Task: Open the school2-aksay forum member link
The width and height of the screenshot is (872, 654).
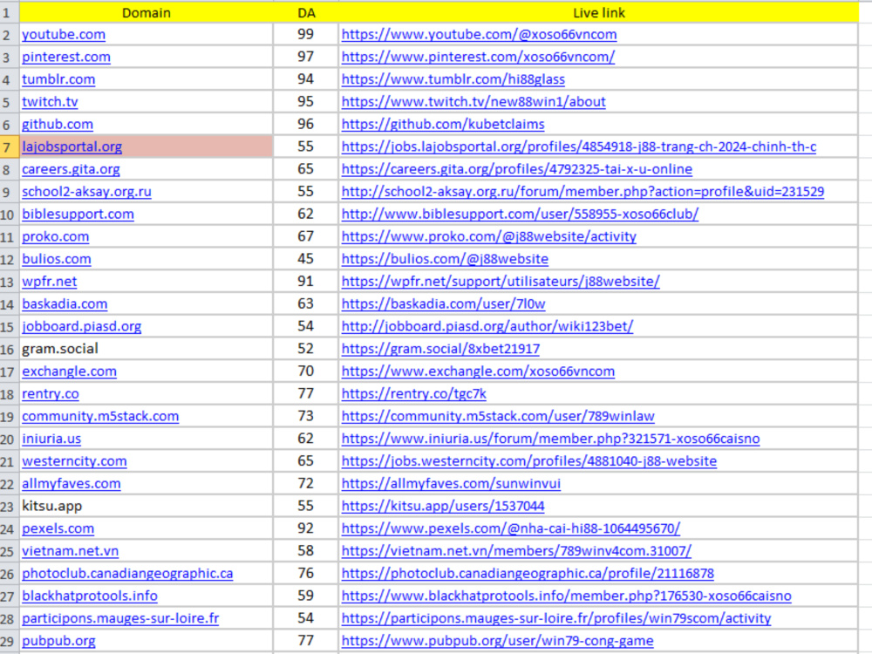Action: point(582,192)
